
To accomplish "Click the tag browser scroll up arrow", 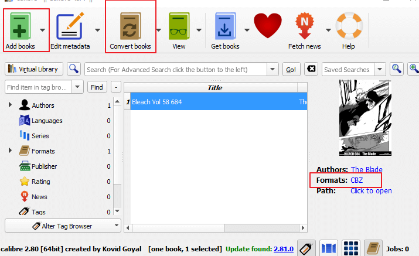I will point(117,101).
